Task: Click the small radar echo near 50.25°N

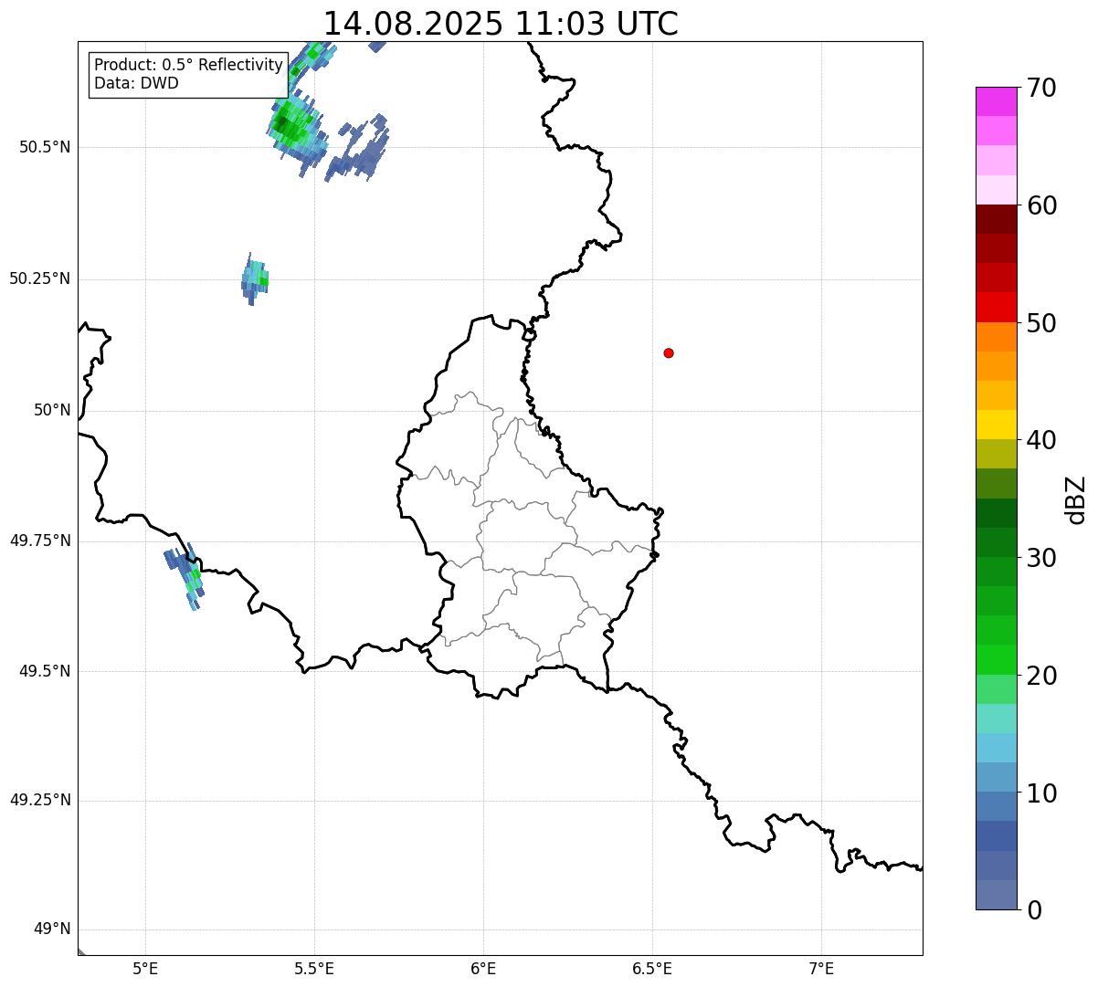Action: [x=255, y=278]
